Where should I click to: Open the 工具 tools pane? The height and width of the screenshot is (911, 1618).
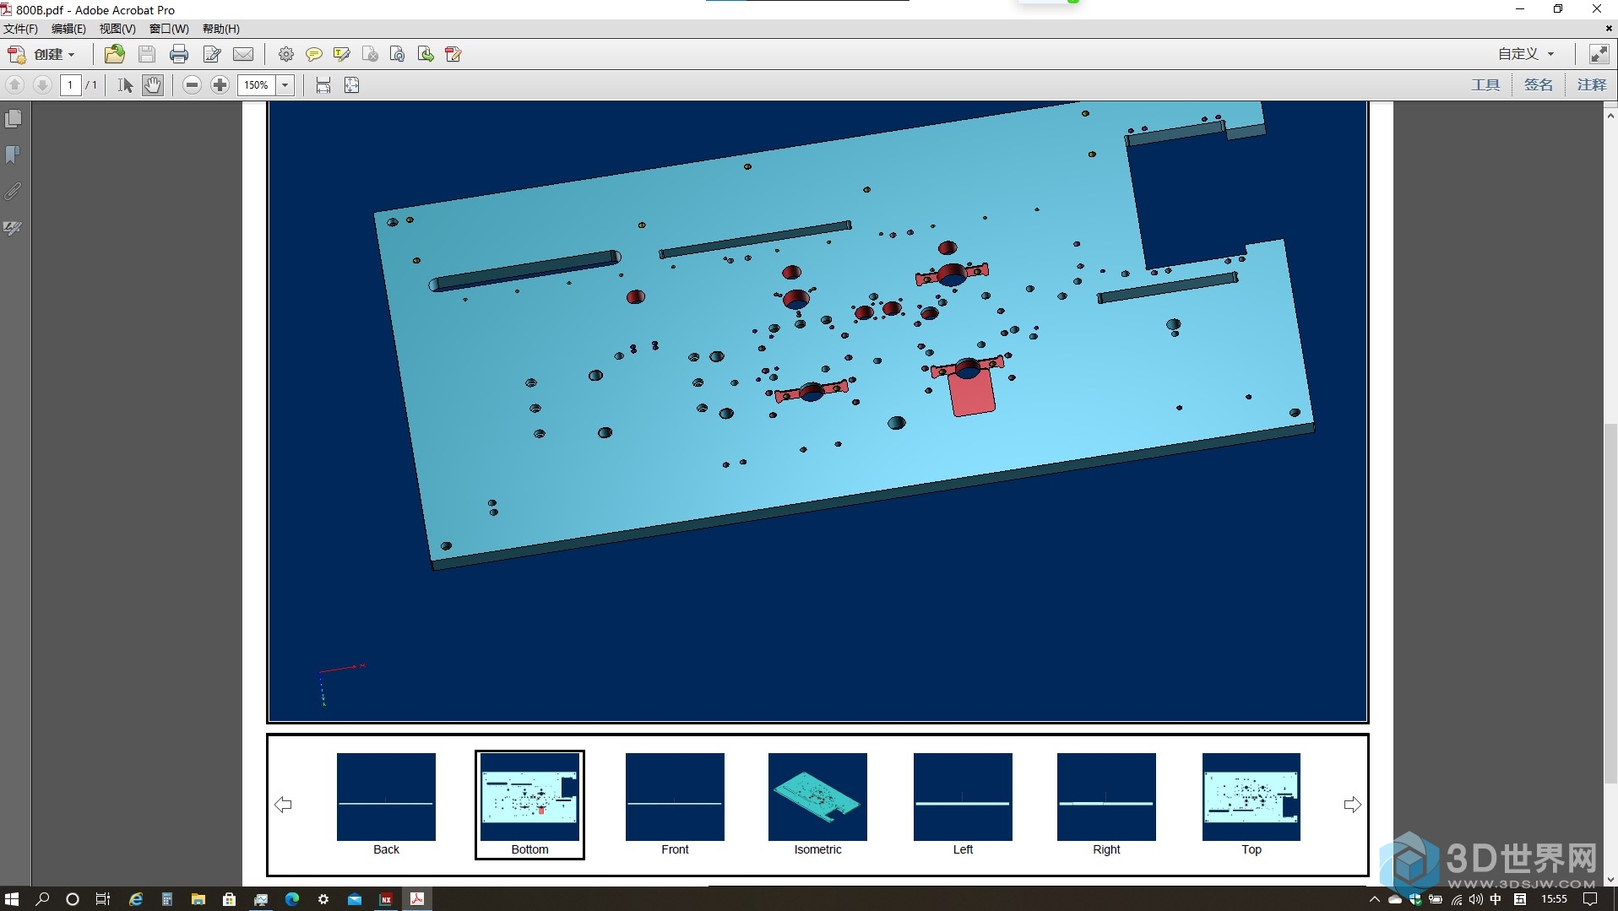(1485, 84)
